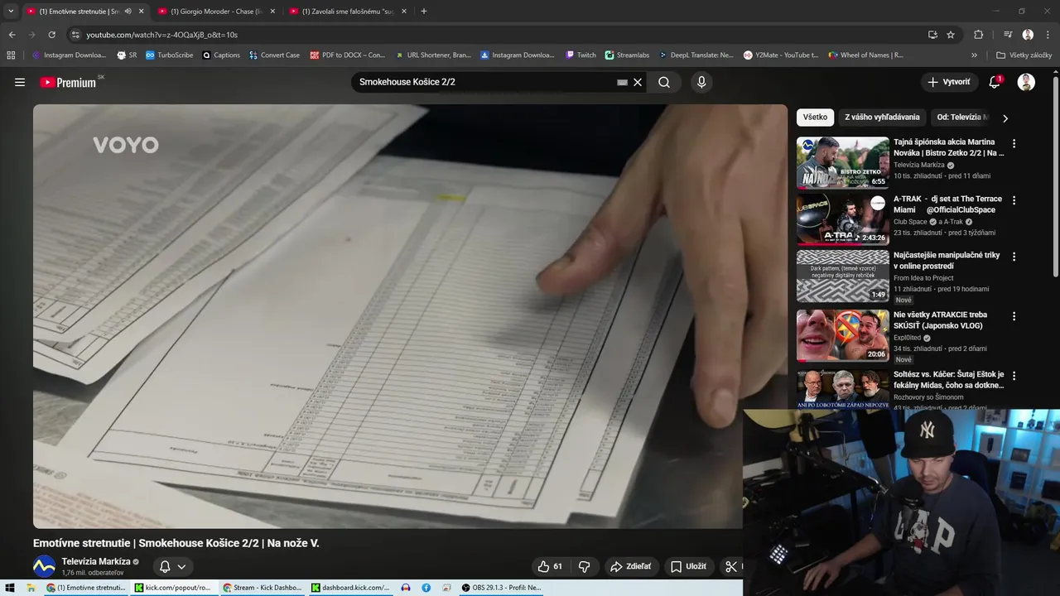
Task: Start voice search with microphone
Action: [701, 82]
